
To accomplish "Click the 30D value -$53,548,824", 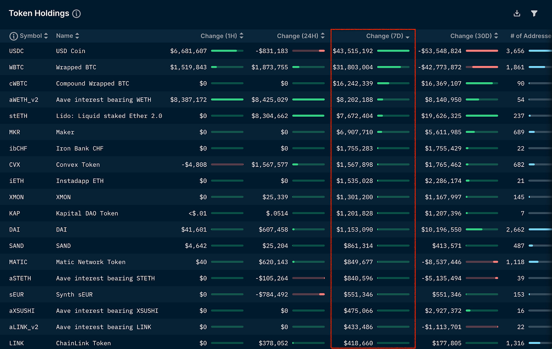I will pos(440,51).
